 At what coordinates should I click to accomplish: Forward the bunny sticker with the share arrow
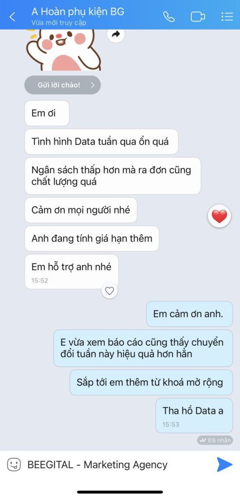coord(116,34)
